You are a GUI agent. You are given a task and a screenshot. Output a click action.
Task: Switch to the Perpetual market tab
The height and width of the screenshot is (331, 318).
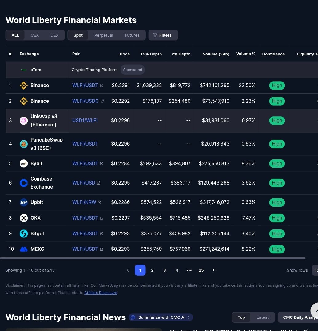pyautogui.click(x=104, y=35)
